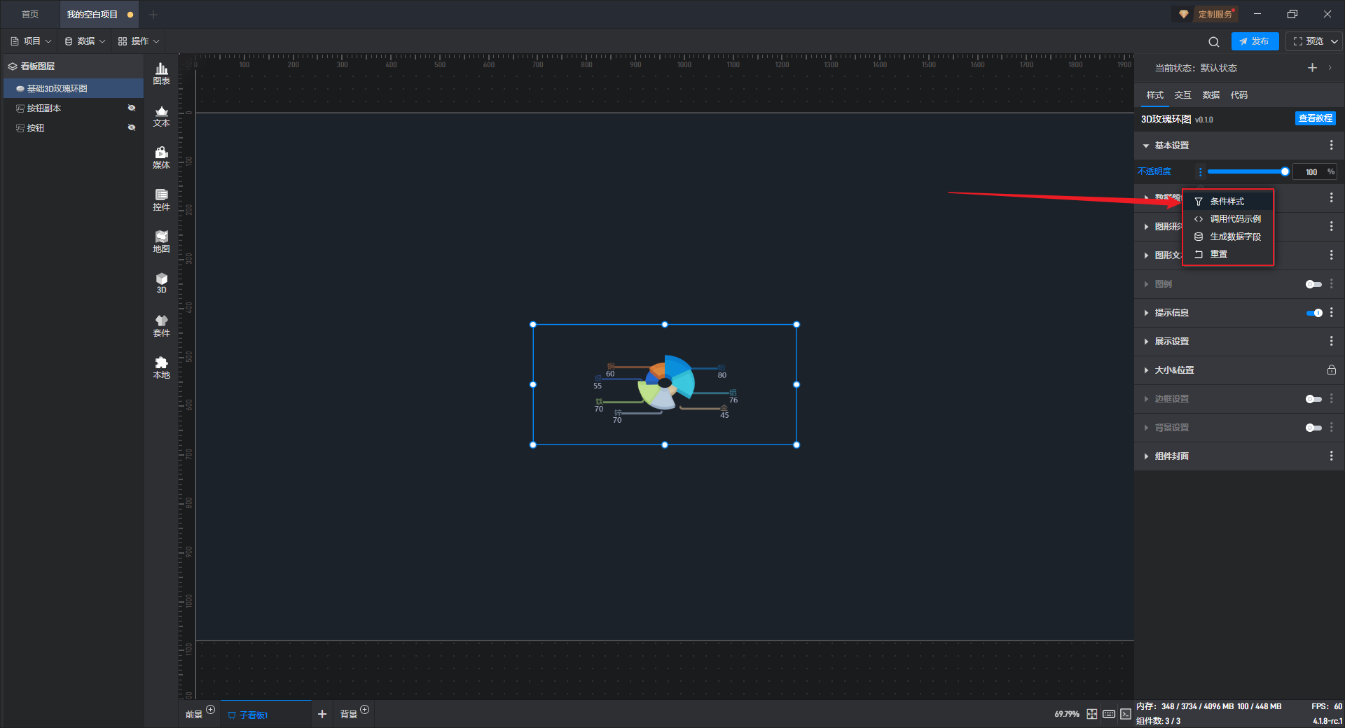Select 条件样式 from the context menu
The width and height of the screenshot is (1345, 728).
(x=1227, y=202)
